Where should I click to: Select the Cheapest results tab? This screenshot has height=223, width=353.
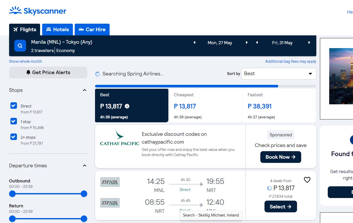[x=205, y=105]
